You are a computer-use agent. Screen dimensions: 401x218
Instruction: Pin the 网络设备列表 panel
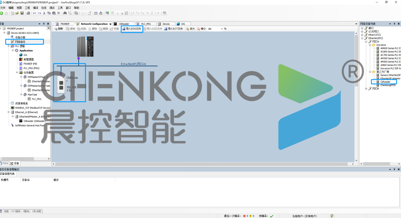click(394, 24)
